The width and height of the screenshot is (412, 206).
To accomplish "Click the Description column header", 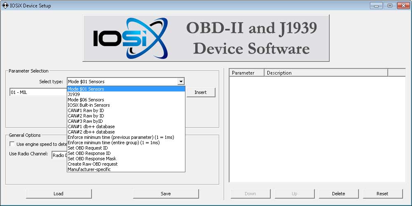I will tap(326, 73).
